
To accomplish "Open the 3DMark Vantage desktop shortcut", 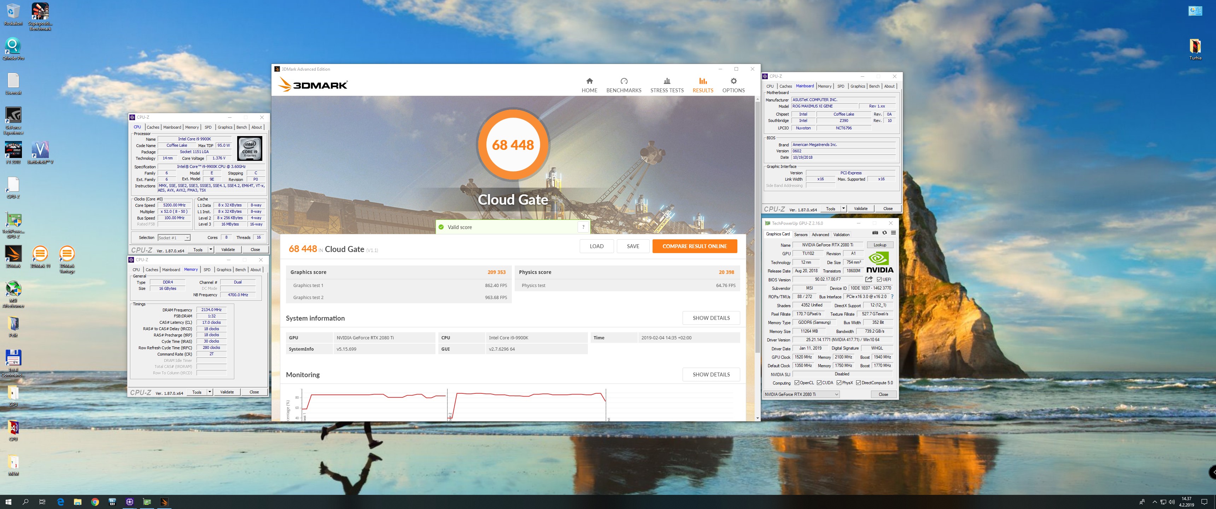I will (x=67, y=259).
